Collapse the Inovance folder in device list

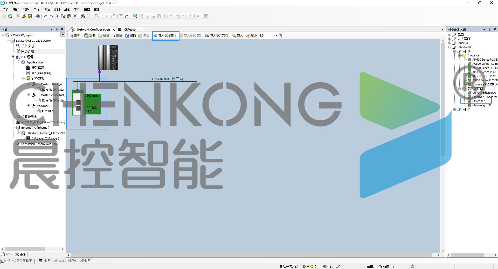(x=460, y=55)
